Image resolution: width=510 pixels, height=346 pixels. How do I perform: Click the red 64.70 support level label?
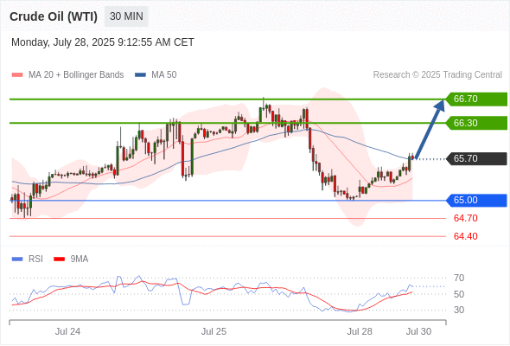[466, 218]
